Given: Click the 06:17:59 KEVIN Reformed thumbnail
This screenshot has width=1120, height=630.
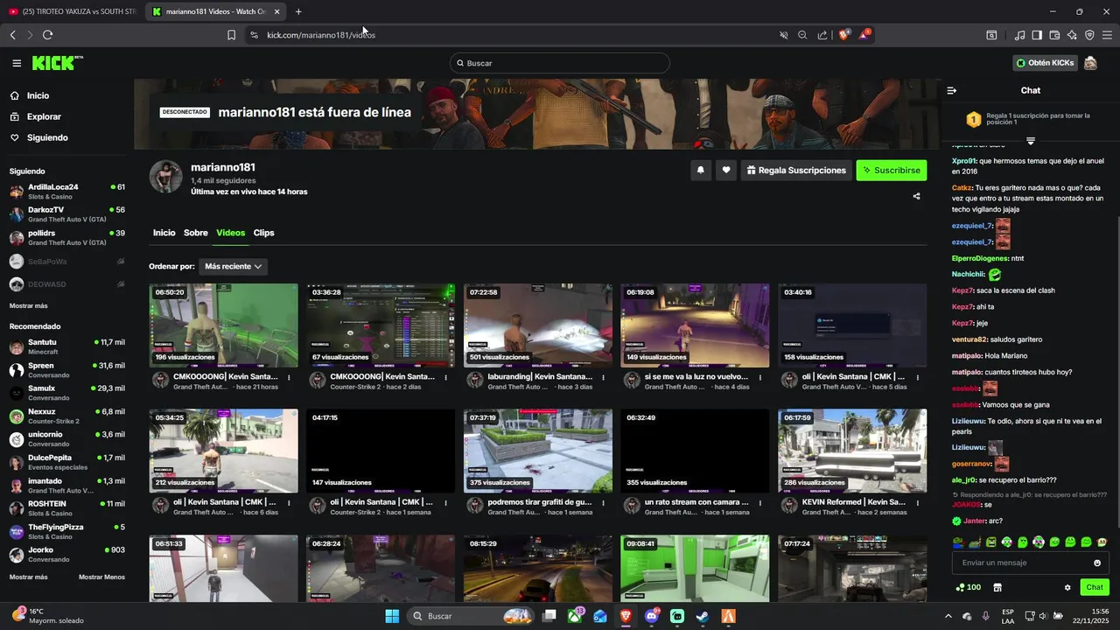Looking at the screenshot, I should click(852, 451).
